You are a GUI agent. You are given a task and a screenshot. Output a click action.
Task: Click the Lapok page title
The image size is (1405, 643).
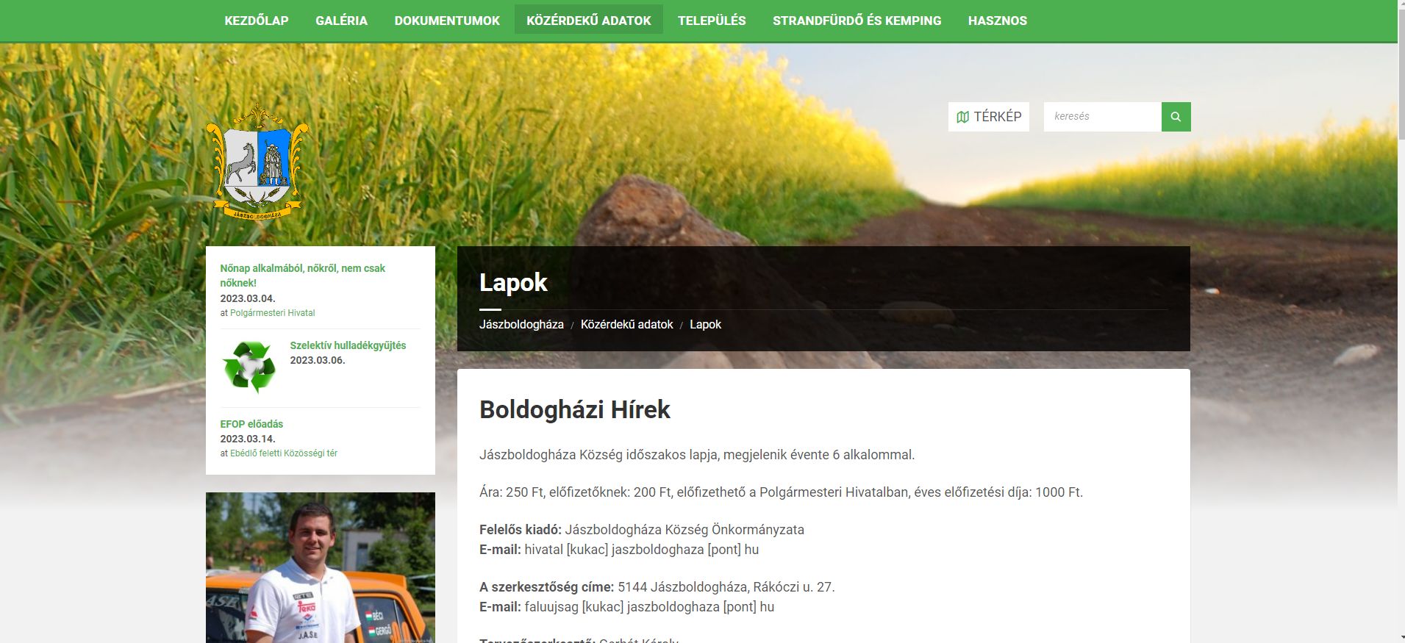tap(513, 283)
